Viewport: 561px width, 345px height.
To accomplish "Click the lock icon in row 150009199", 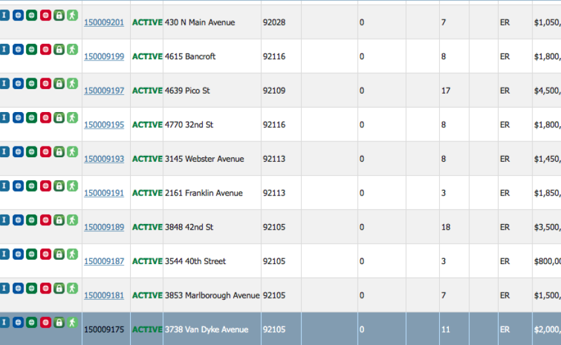I will (x=59, y=49).
